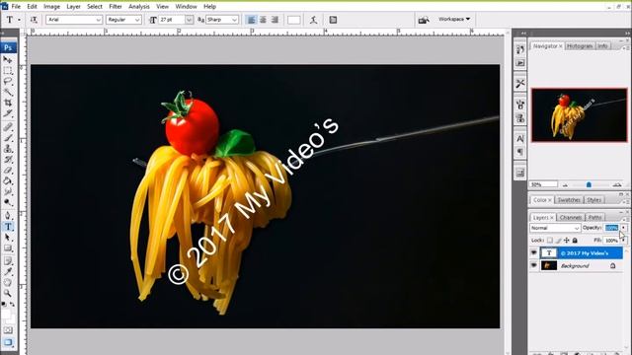Select the Eyedropper tool
The image size is (632, 355).
pos(8,272)
